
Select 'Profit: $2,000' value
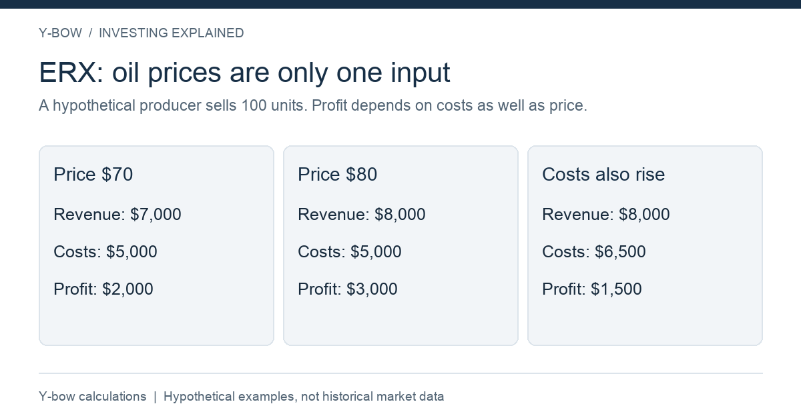103,289
